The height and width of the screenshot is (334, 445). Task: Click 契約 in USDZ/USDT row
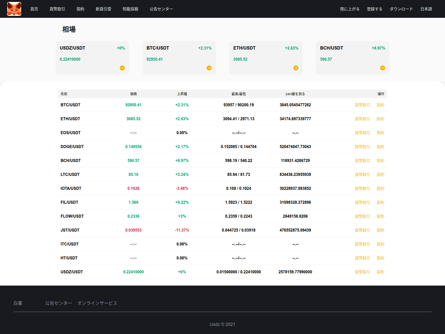pos(380,272)
